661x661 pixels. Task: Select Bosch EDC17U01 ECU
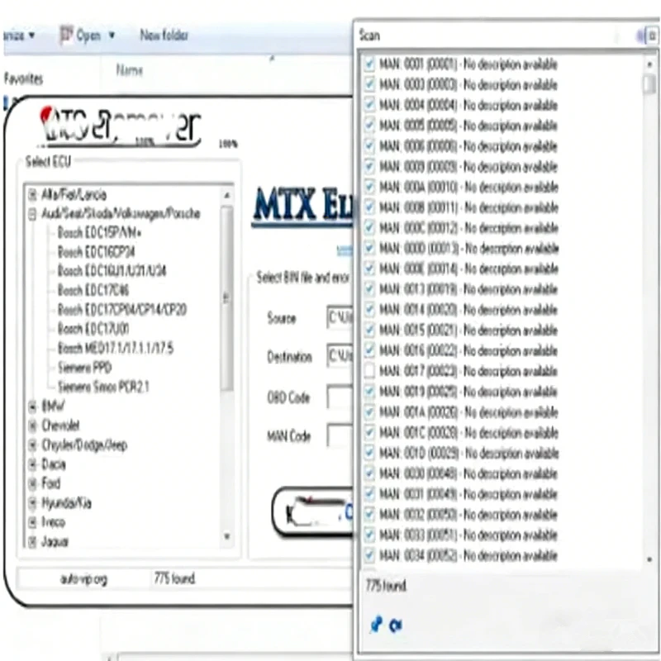coord(93,328)
